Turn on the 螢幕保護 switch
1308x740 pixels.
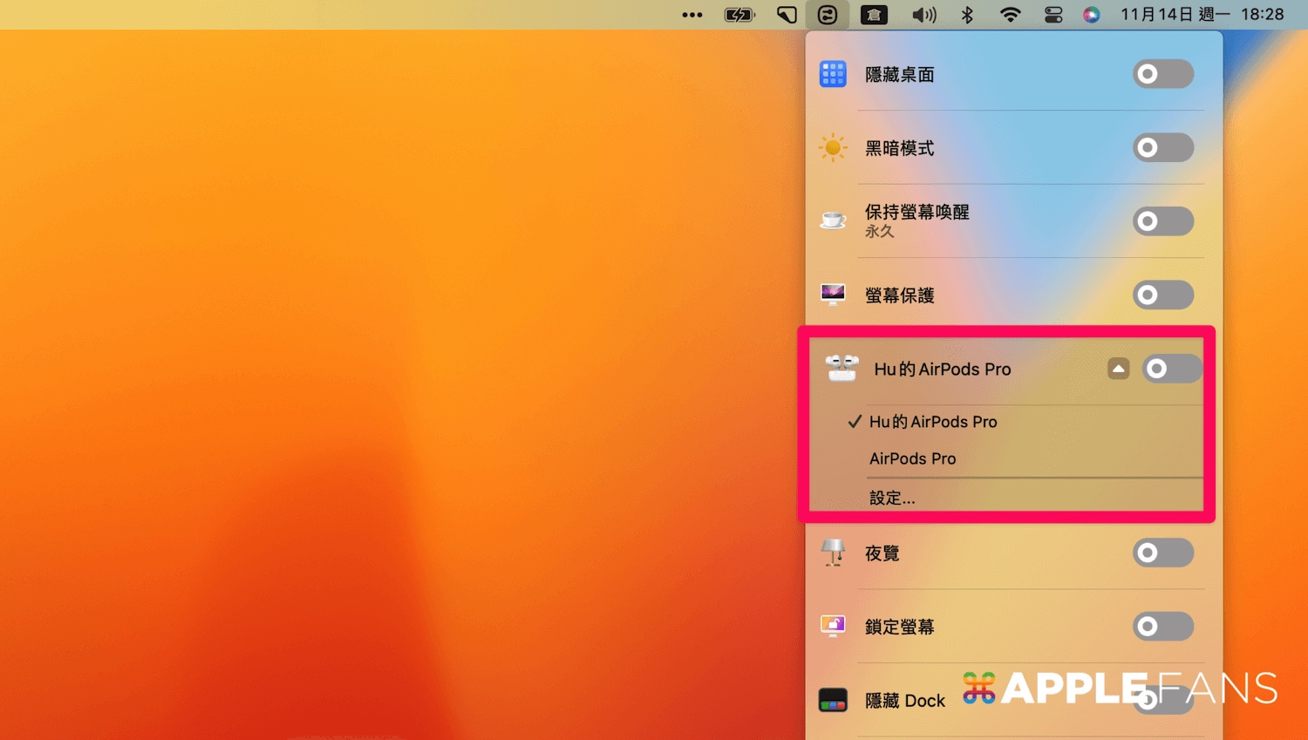tap(1162, 295)
